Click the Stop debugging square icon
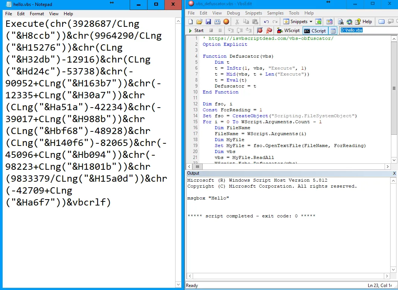 point(211,31)
